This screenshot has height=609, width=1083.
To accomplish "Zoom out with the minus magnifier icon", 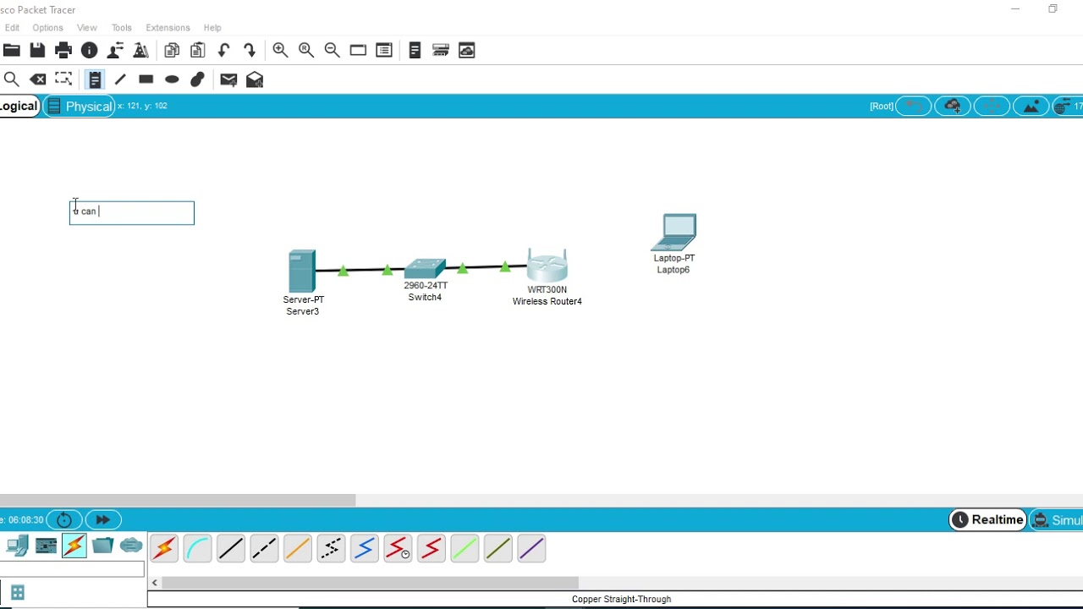I will (x=332, y=51).
